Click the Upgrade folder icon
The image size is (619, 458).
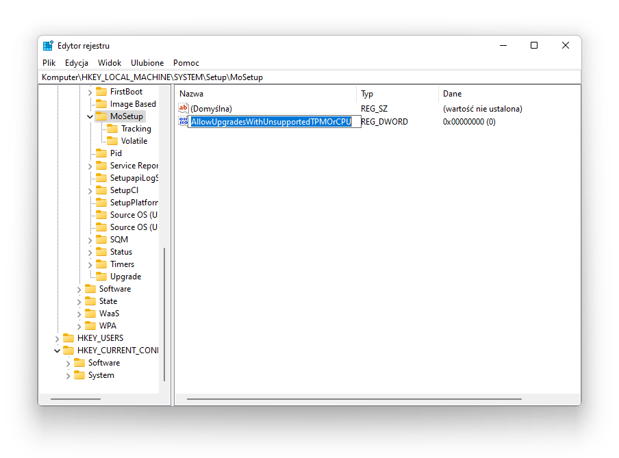tap(101, 277)
